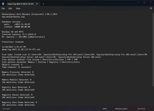The height and width of the screenshot is (111, 154).
Task: Open the Edit menu
Action: tap(10, 9)
